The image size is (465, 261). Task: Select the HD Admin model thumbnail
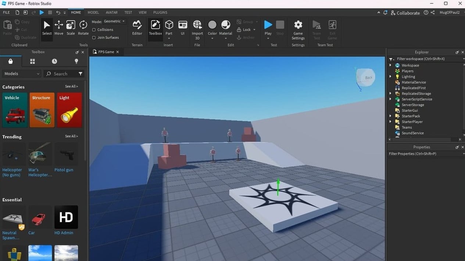pyautogui.click(x=66, y=217)
